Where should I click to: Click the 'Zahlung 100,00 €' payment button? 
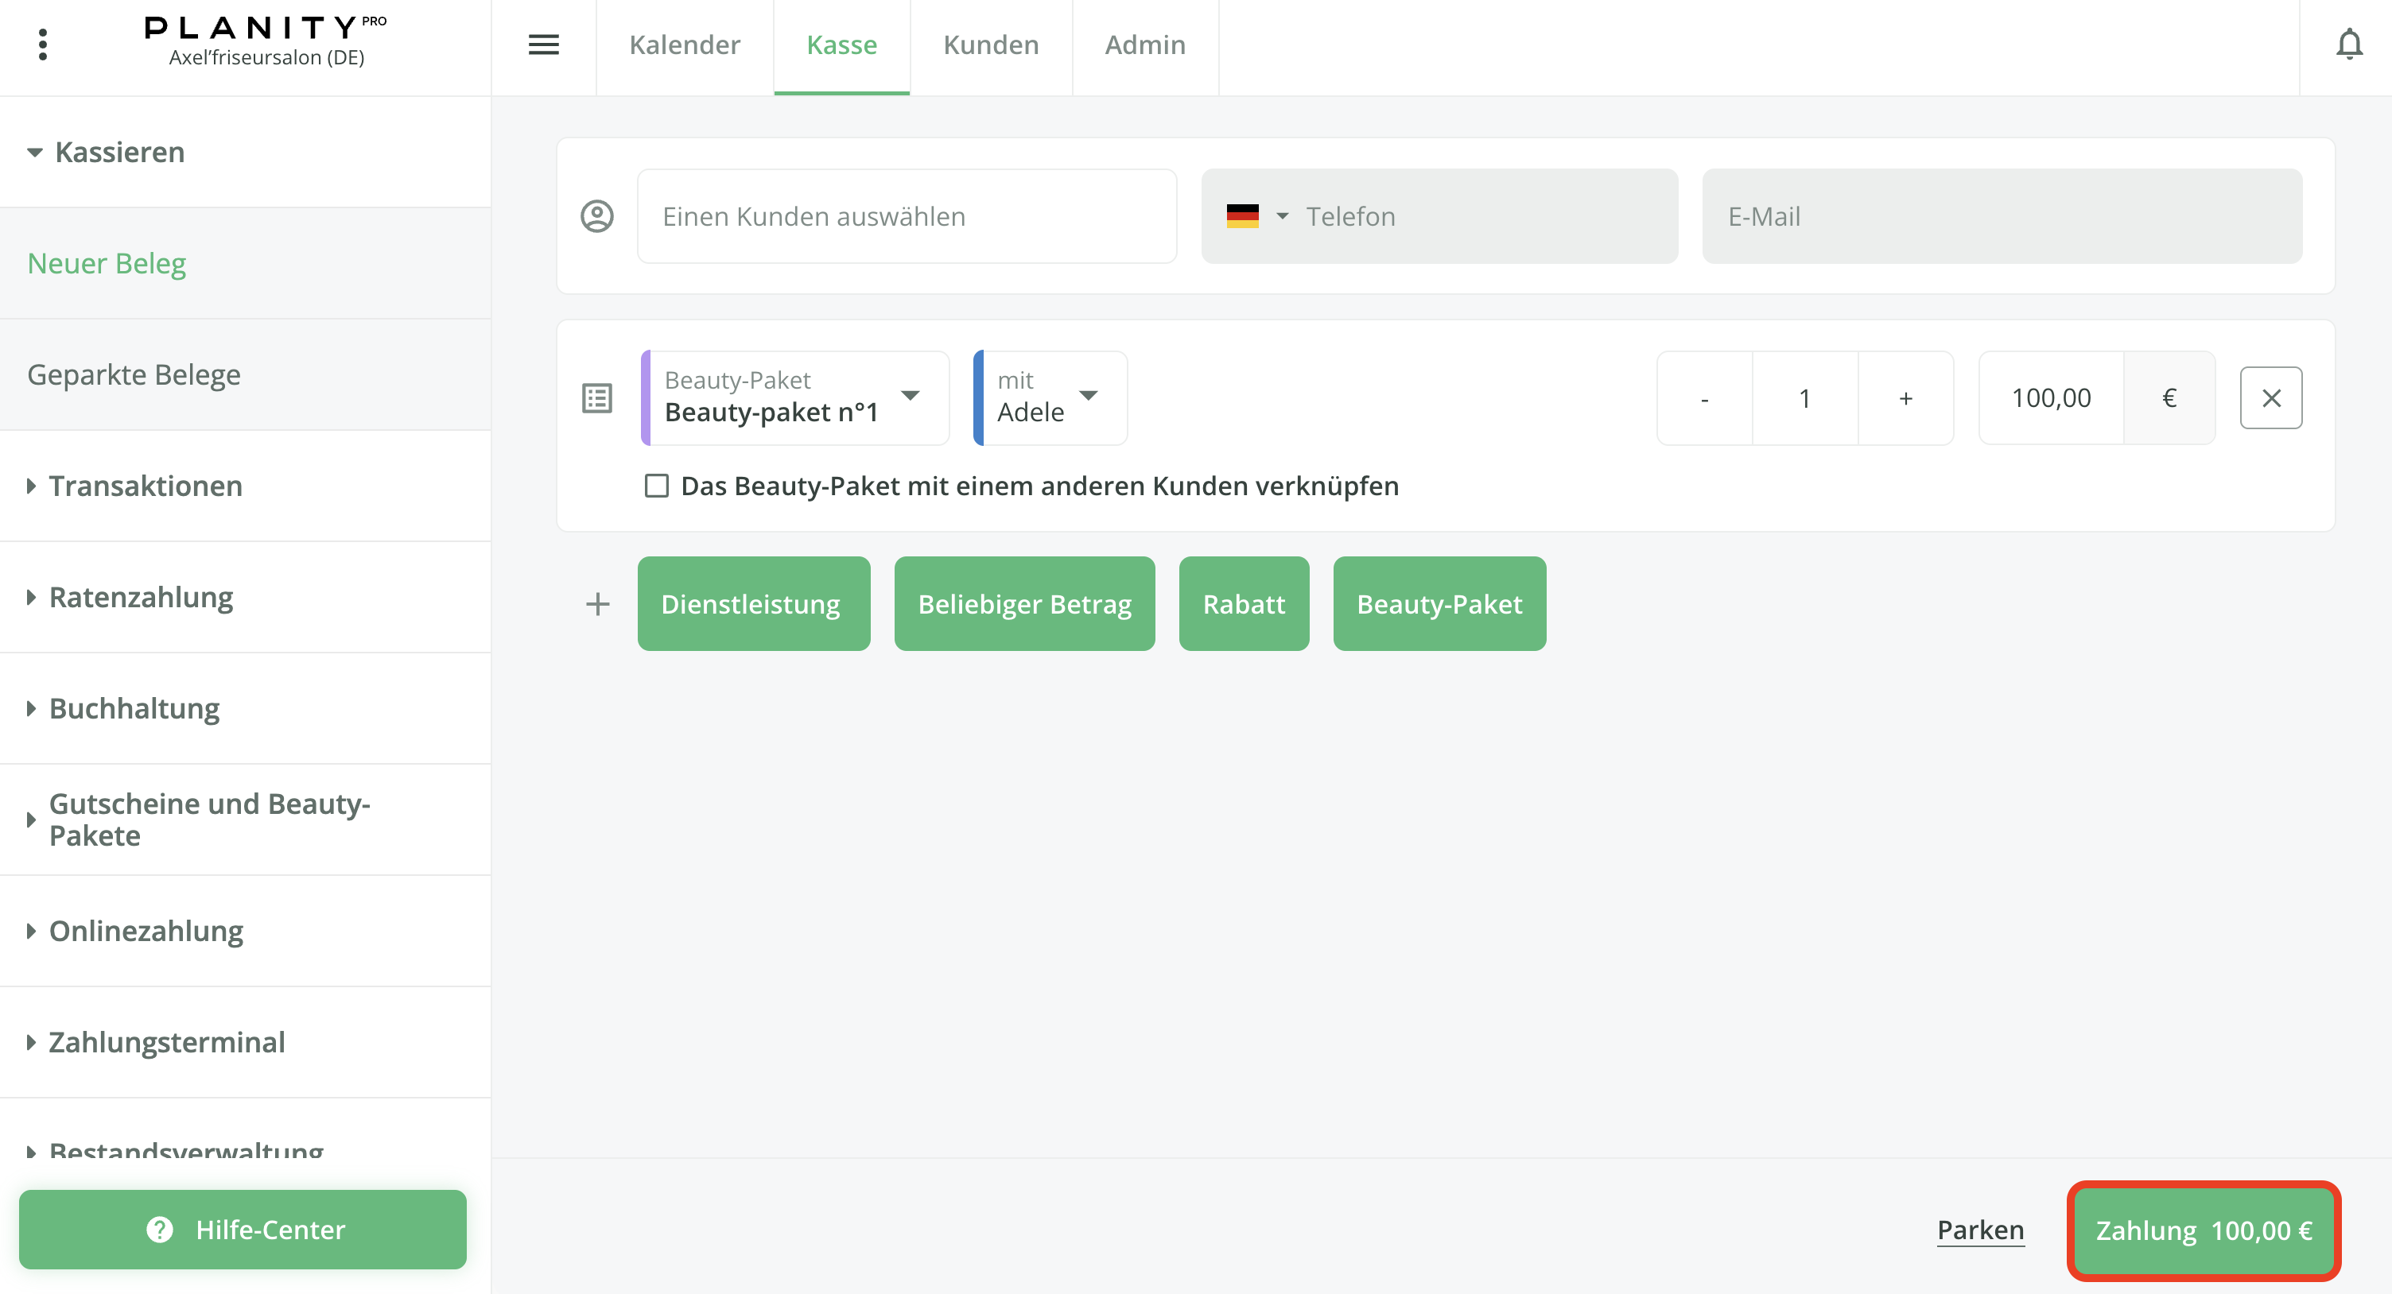[2203, 1230]
